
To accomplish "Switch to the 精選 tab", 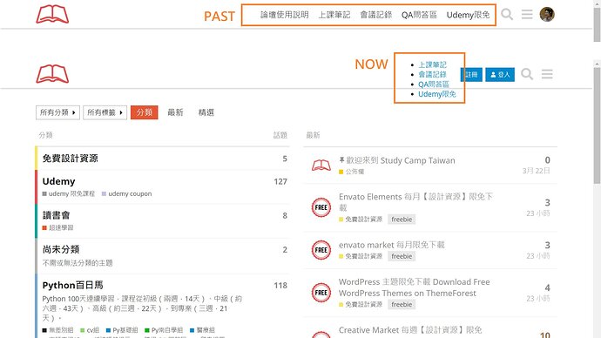I will (206, 112).
